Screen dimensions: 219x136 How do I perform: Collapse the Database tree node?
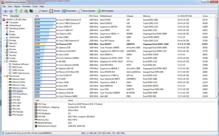point(4,61)
